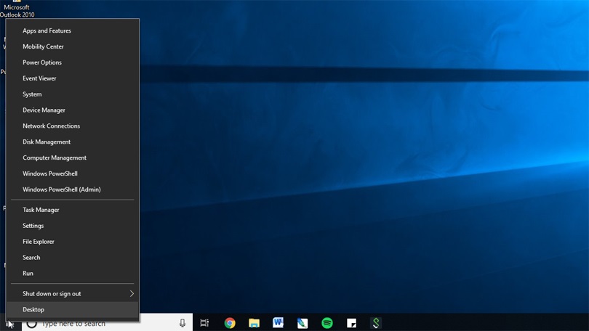
Task: Select Apps and Features
Action: click(x=73, y=30)
